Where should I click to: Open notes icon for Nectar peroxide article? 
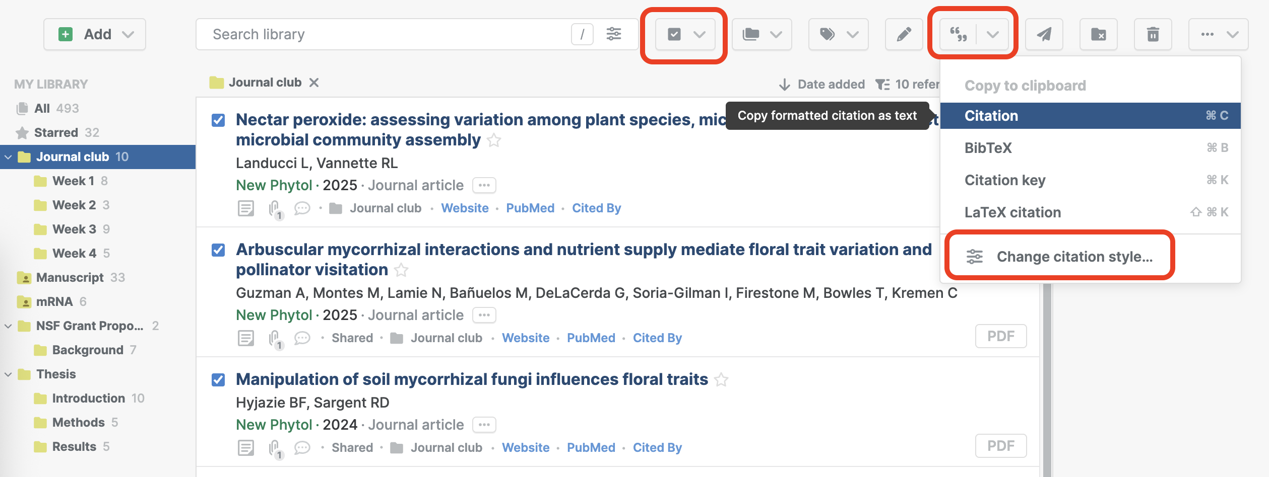click(246, 208)
